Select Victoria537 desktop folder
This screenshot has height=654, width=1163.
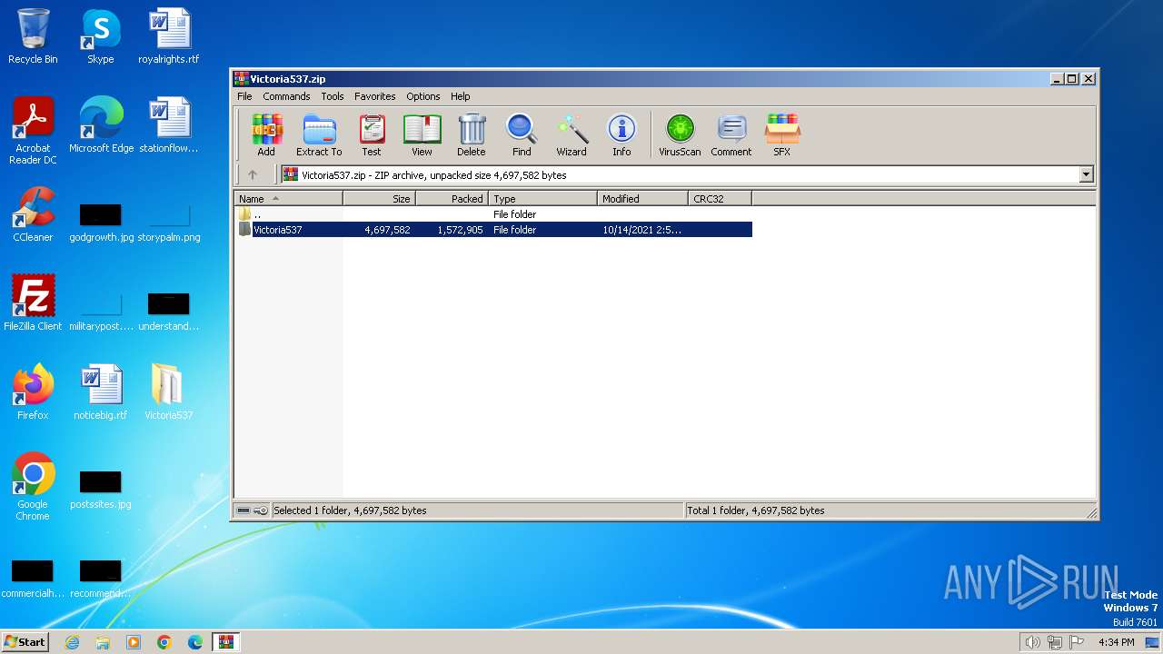click(x=169, y=392)
